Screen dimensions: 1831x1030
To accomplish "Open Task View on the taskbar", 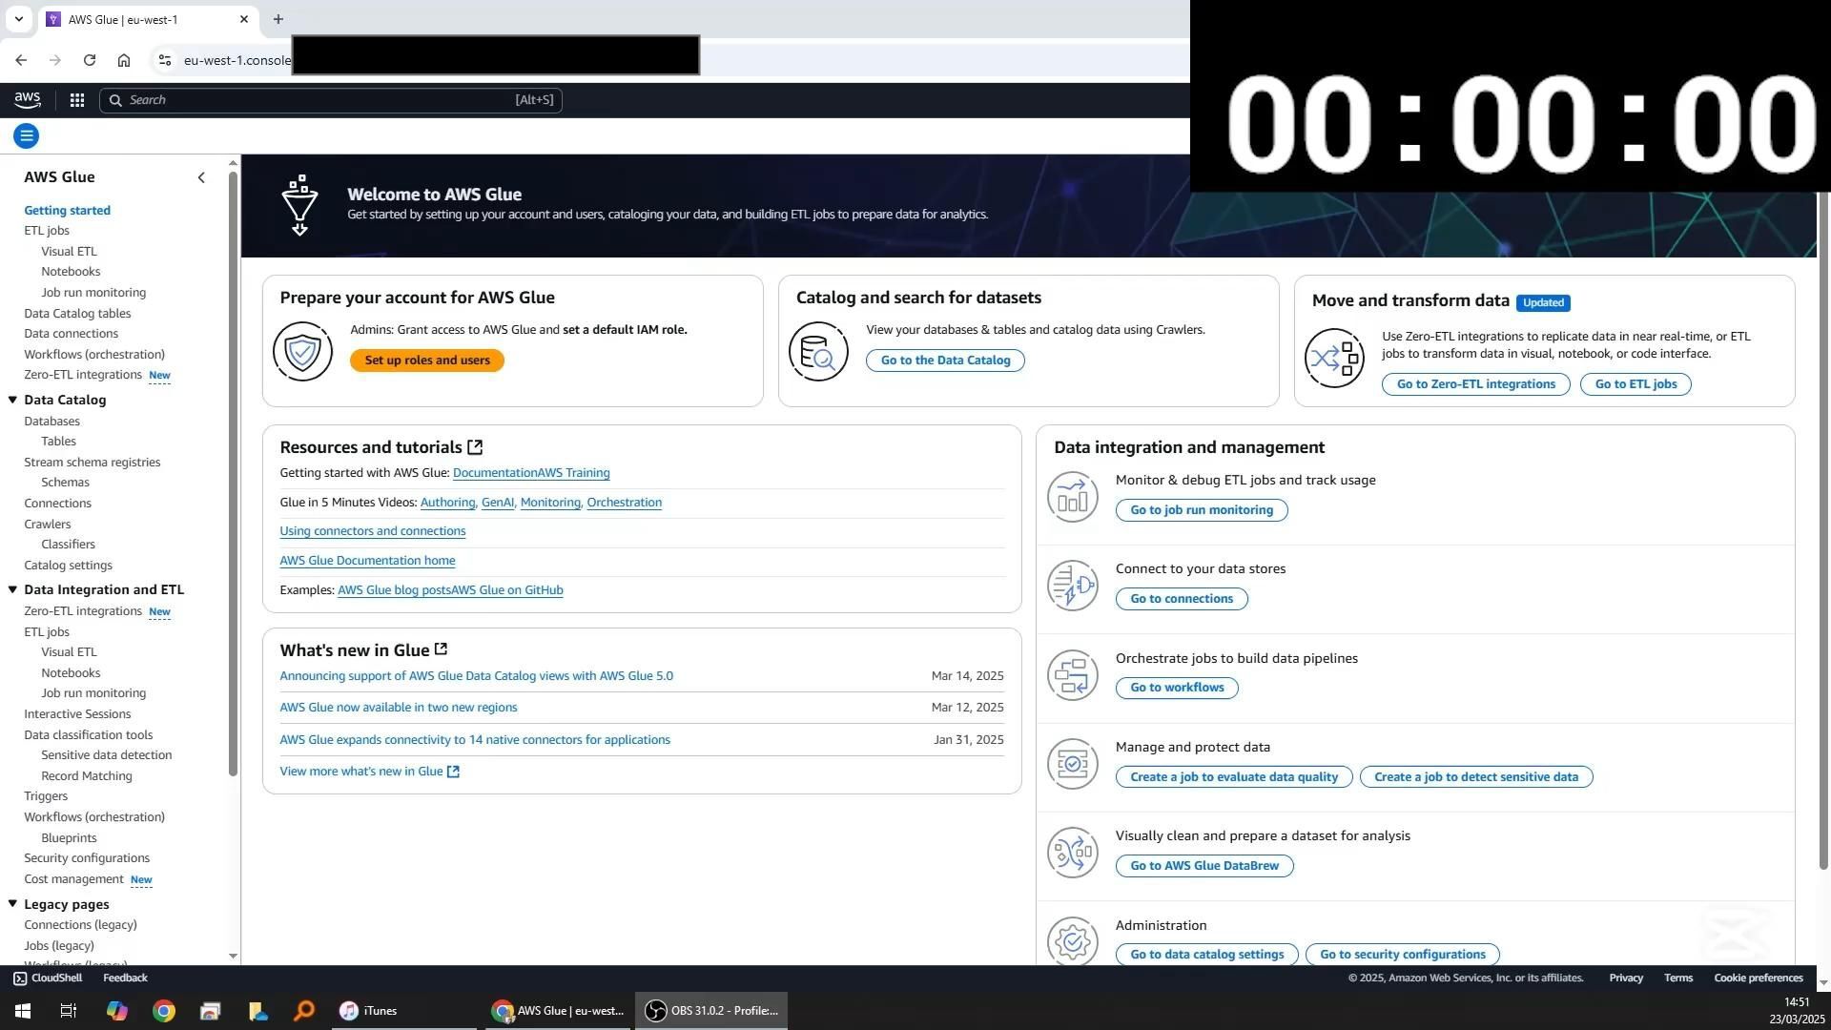I will coord(69,1011).
